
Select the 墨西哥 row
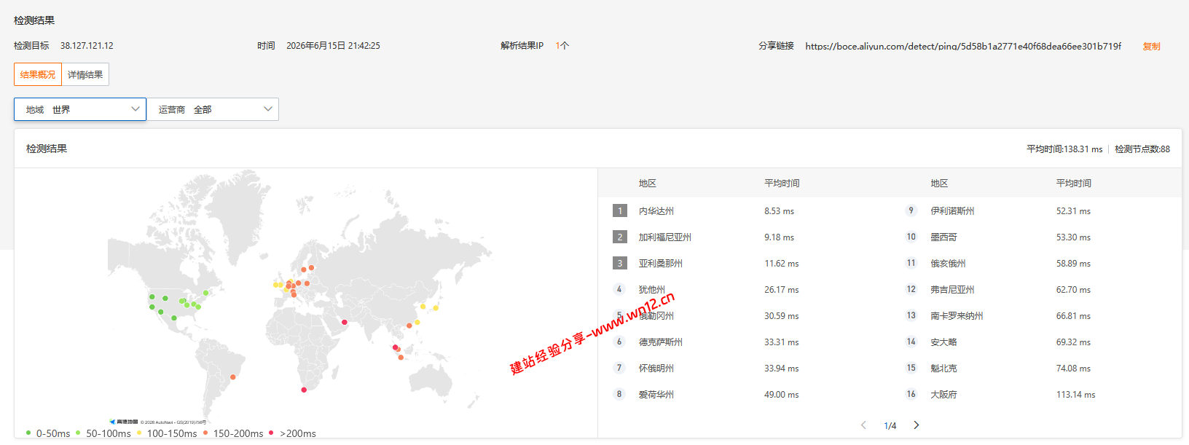1036,237
